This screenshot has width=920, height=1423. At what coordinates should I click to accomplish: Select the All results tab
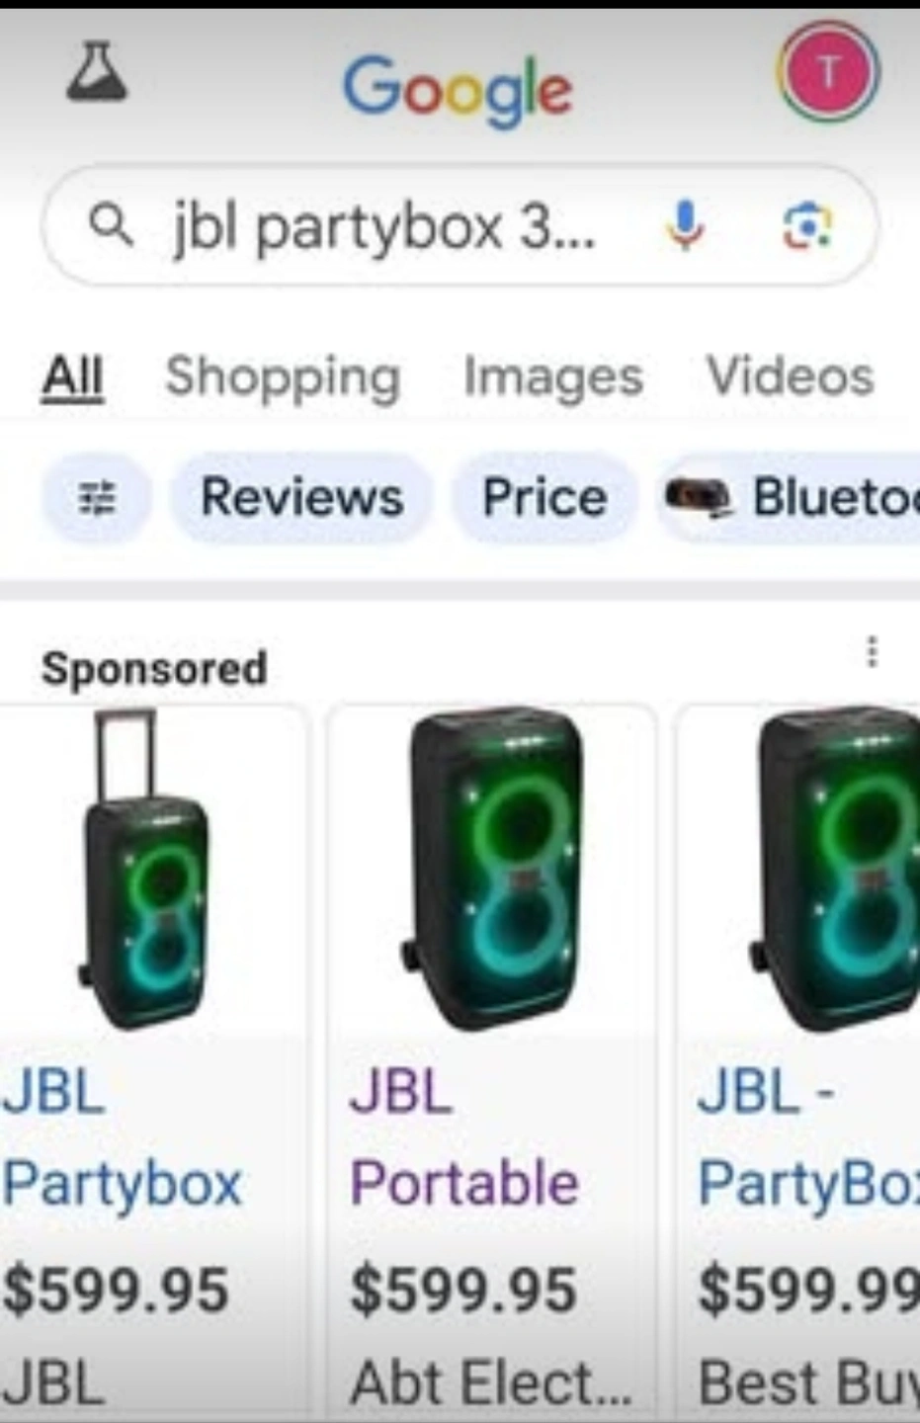72,377
